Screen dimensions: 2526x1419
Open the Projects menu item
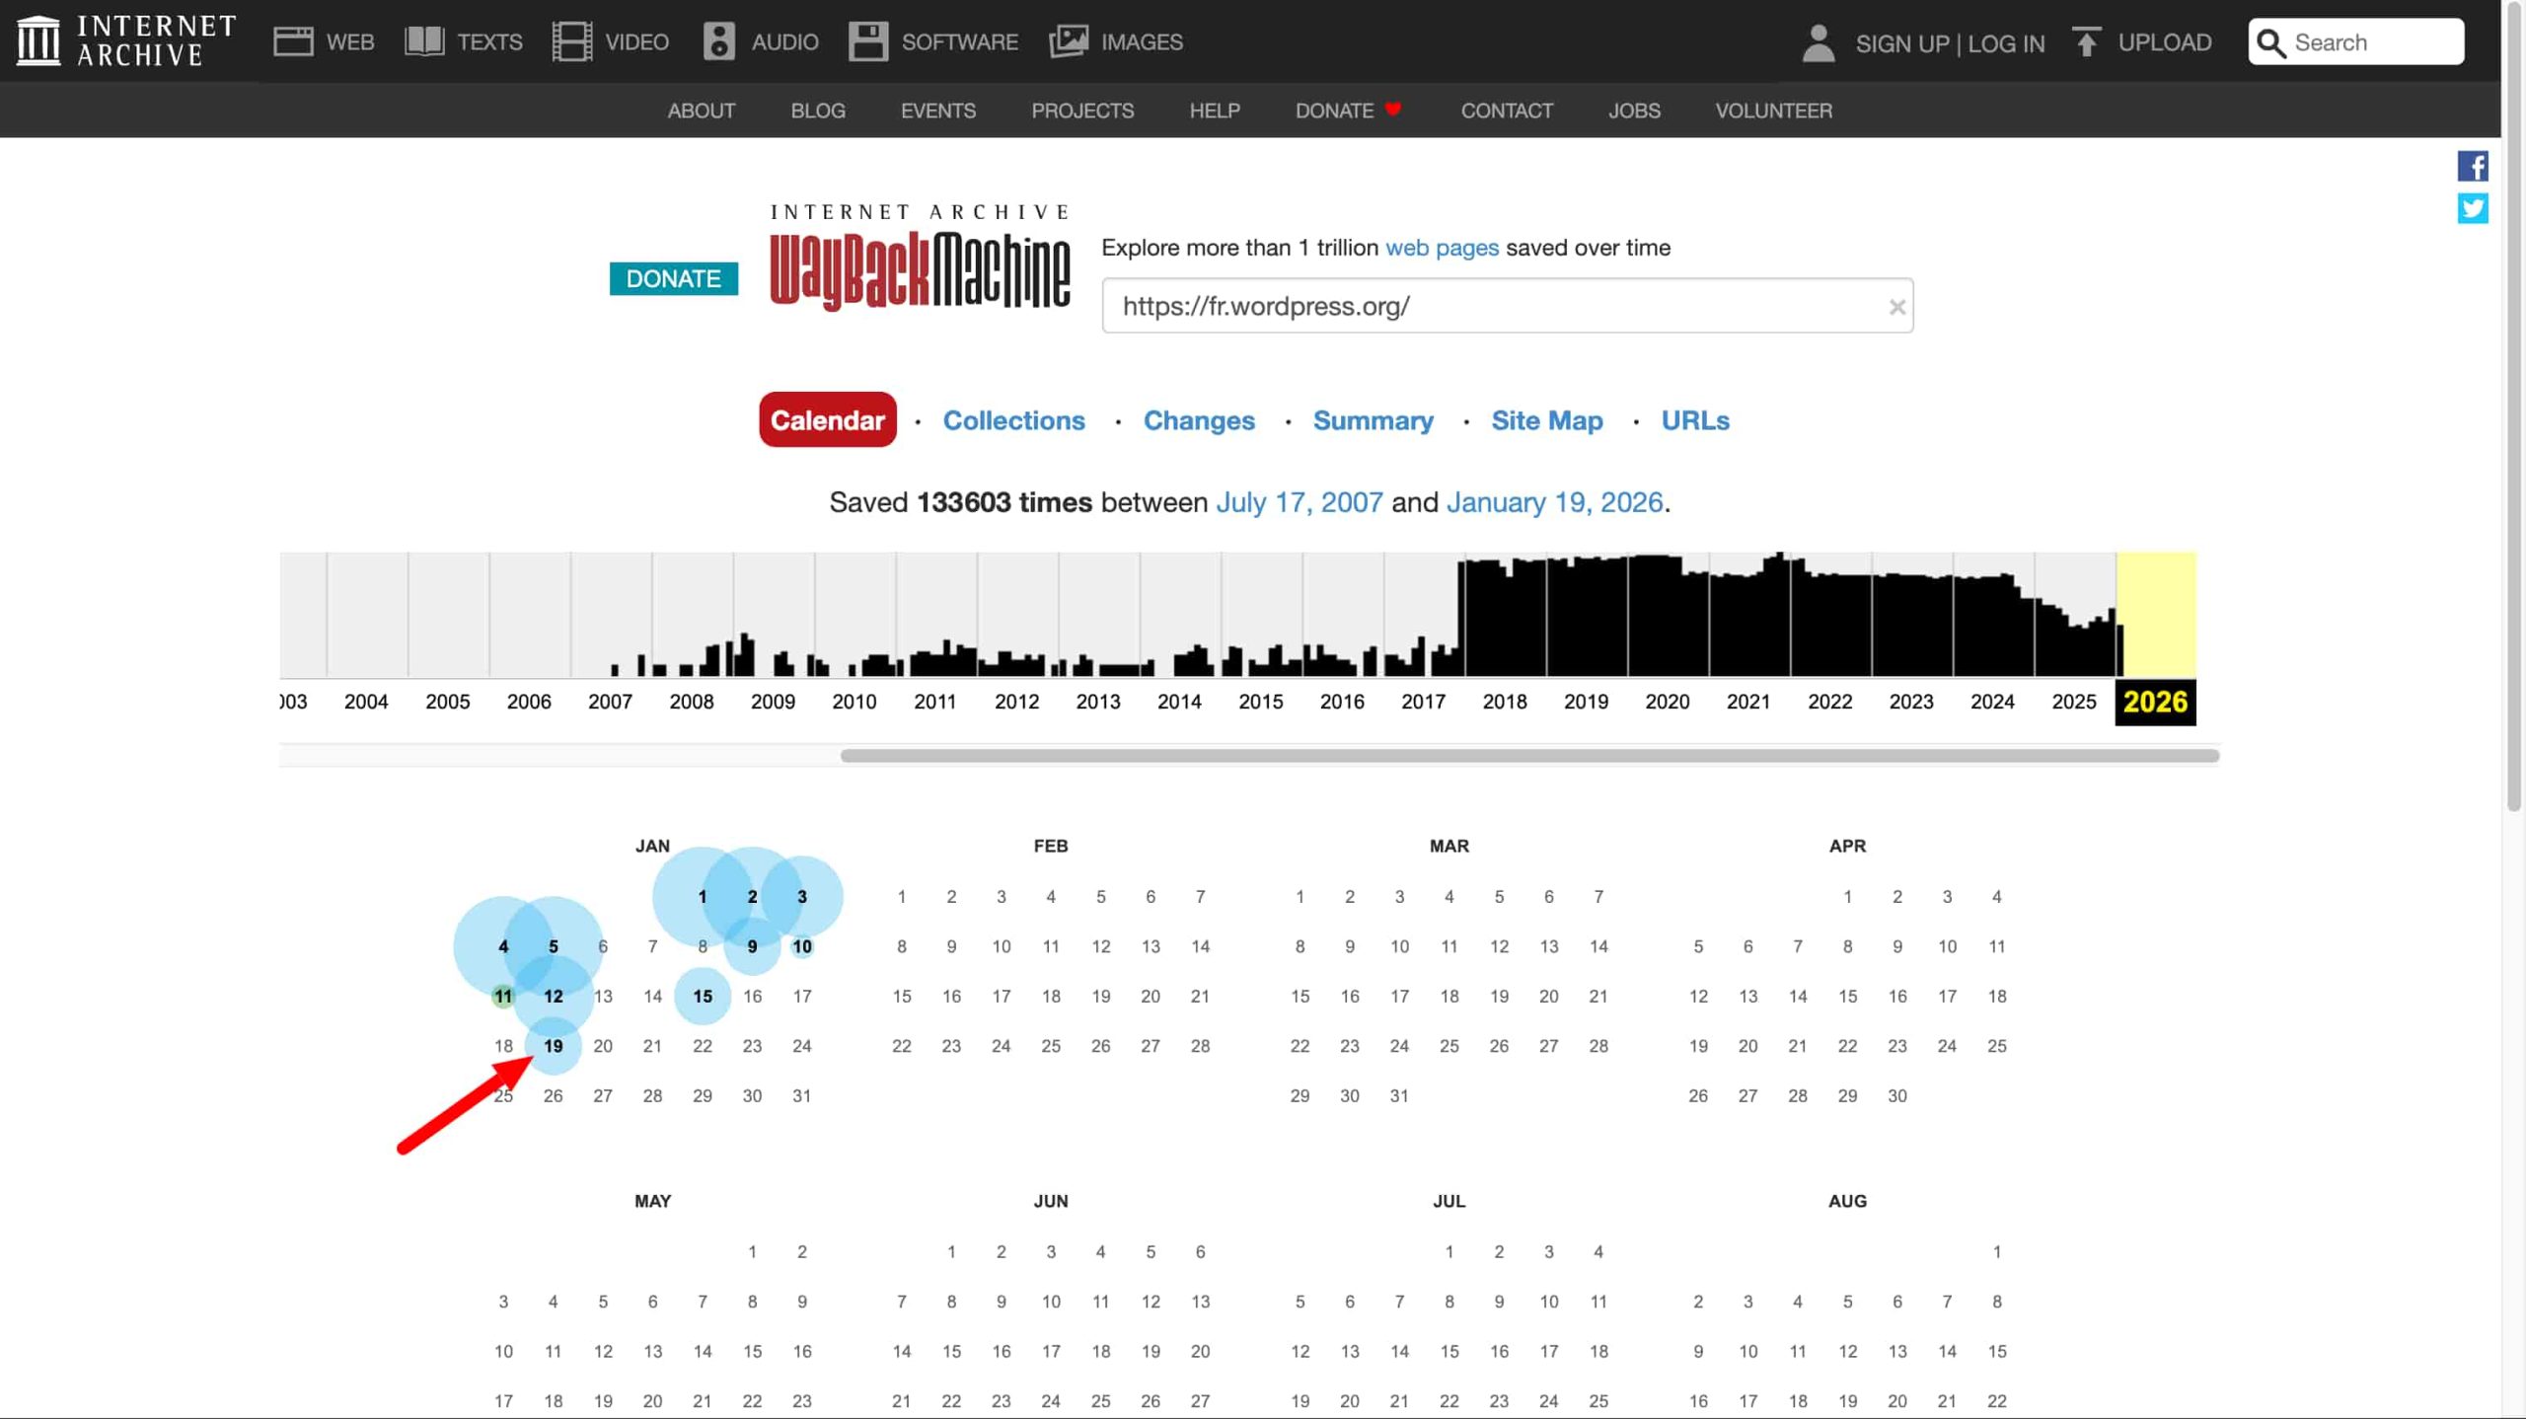[x=1082, y=111]
